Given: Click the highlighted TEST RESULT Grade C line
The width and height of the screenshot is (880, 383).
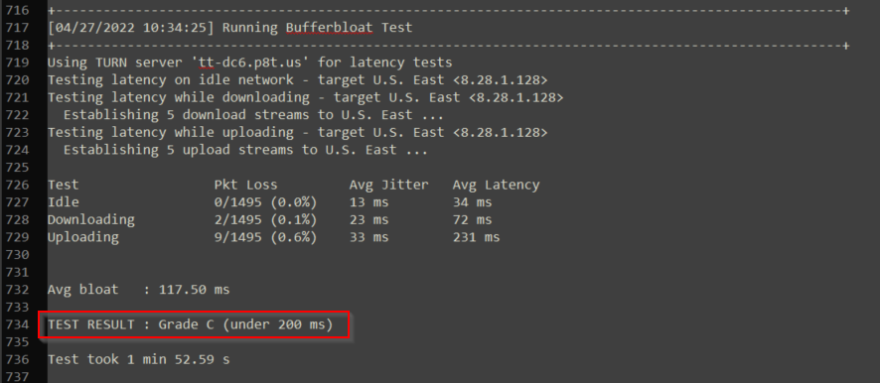Looking at the screenshot, I should tap(190, 324).
